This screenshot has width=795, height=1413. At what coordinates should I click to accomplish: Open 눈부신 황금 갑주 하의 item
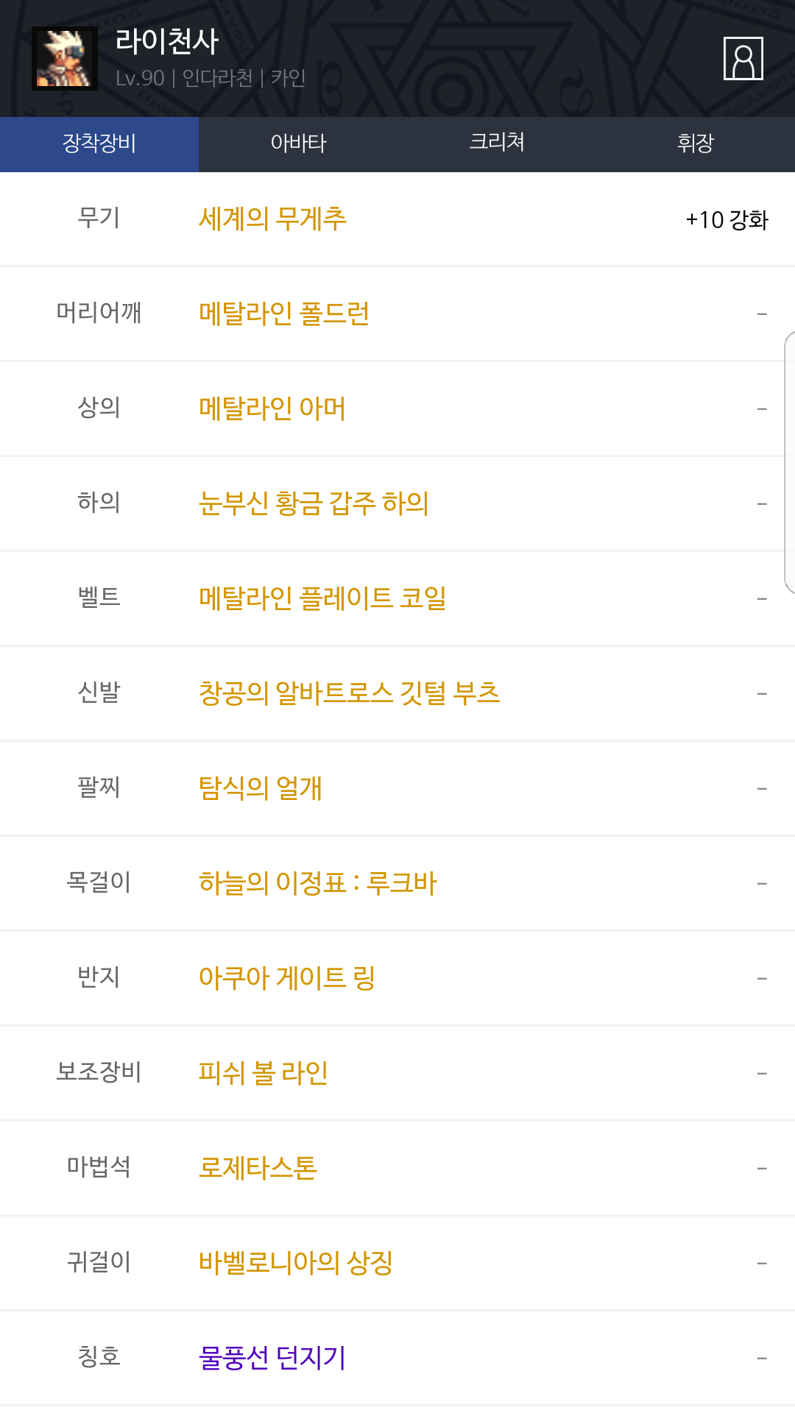[x=314, y=504]
